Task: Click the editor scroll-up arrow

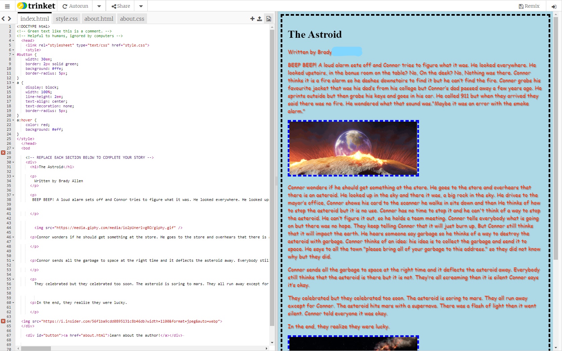Action: [272, 27]
